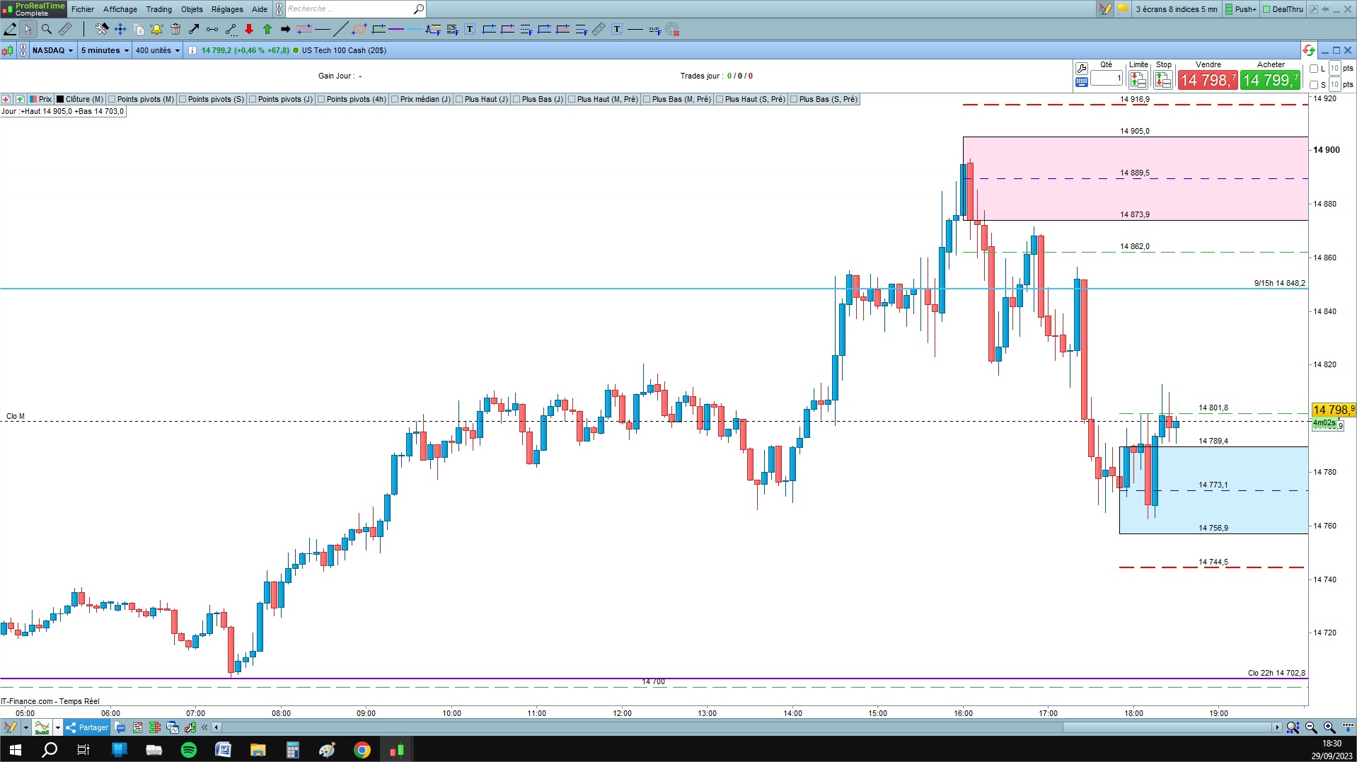Select the red down arrow drawing tool
This screenshot has width=1357, height=762.
[x=249, y=29]
